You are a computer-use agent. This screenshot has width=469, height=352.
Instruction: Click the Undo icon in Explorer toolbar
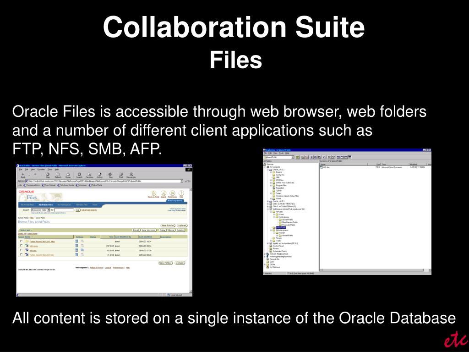point(324,157)
